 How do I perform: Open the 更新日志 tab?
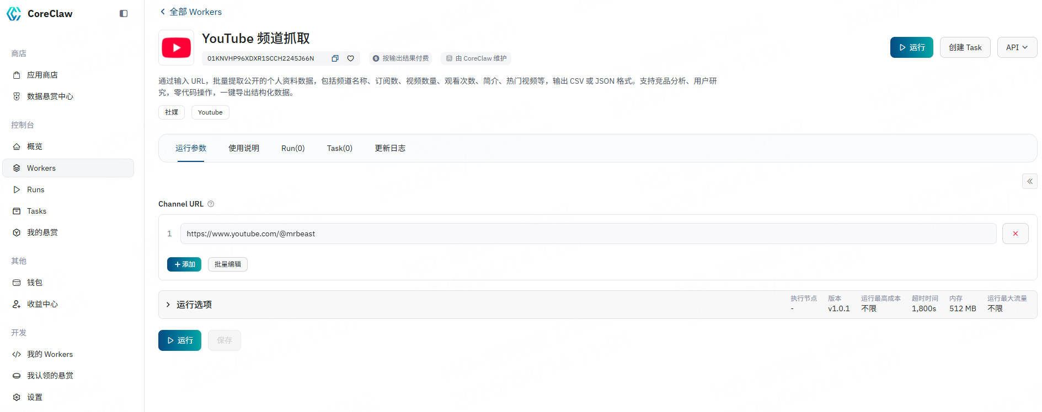(390, 148)
